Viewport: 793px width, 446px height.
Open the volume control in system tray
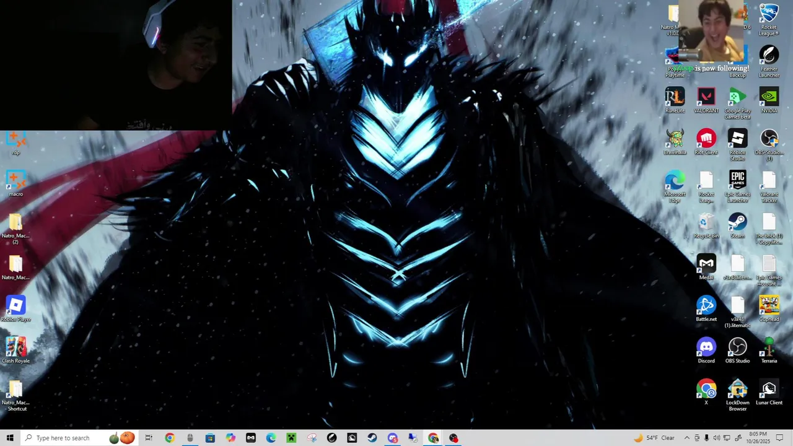point(716,438)
